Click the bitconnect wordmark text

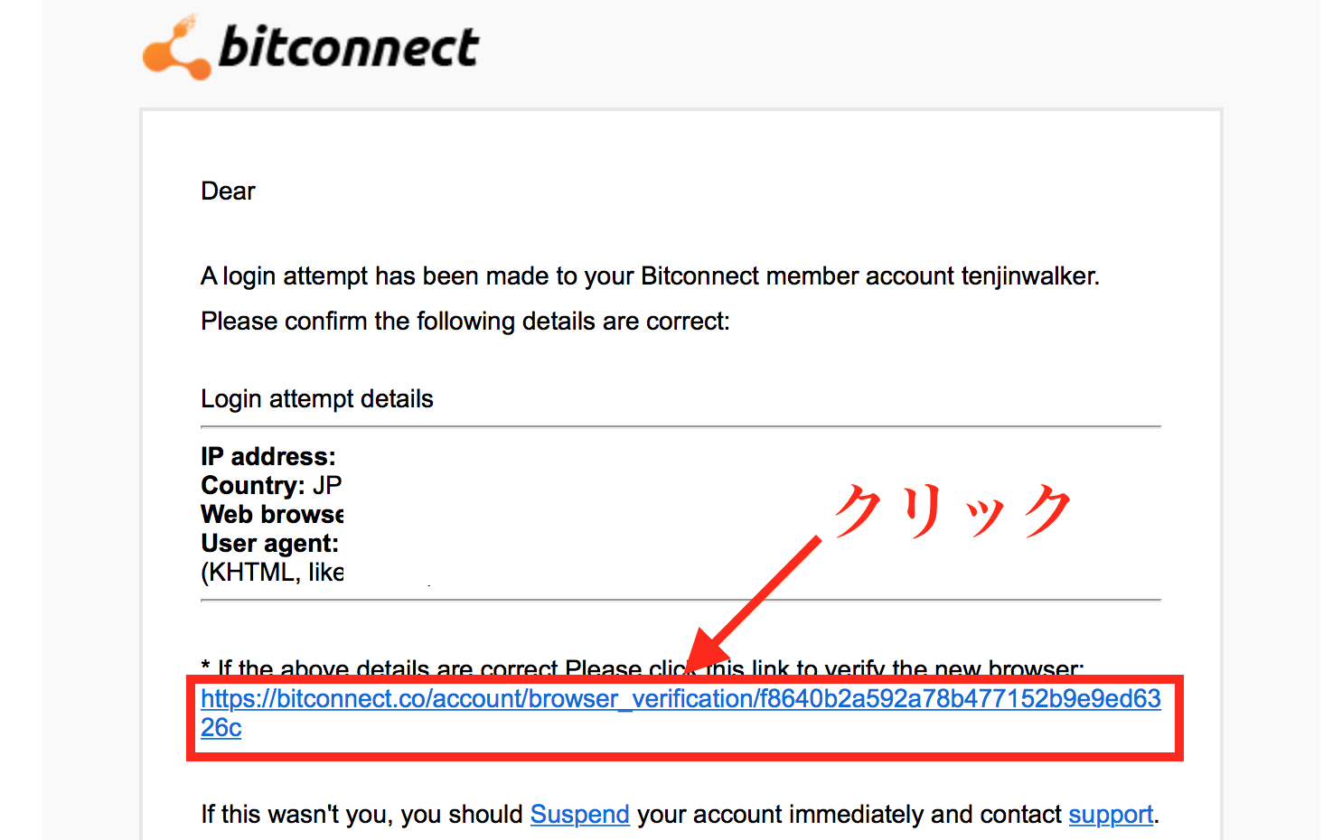(349, 47)
